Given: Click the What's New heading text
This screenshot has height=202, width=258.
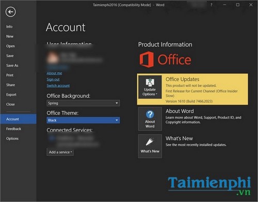Looking at the screenshot, I should [179, 138].
